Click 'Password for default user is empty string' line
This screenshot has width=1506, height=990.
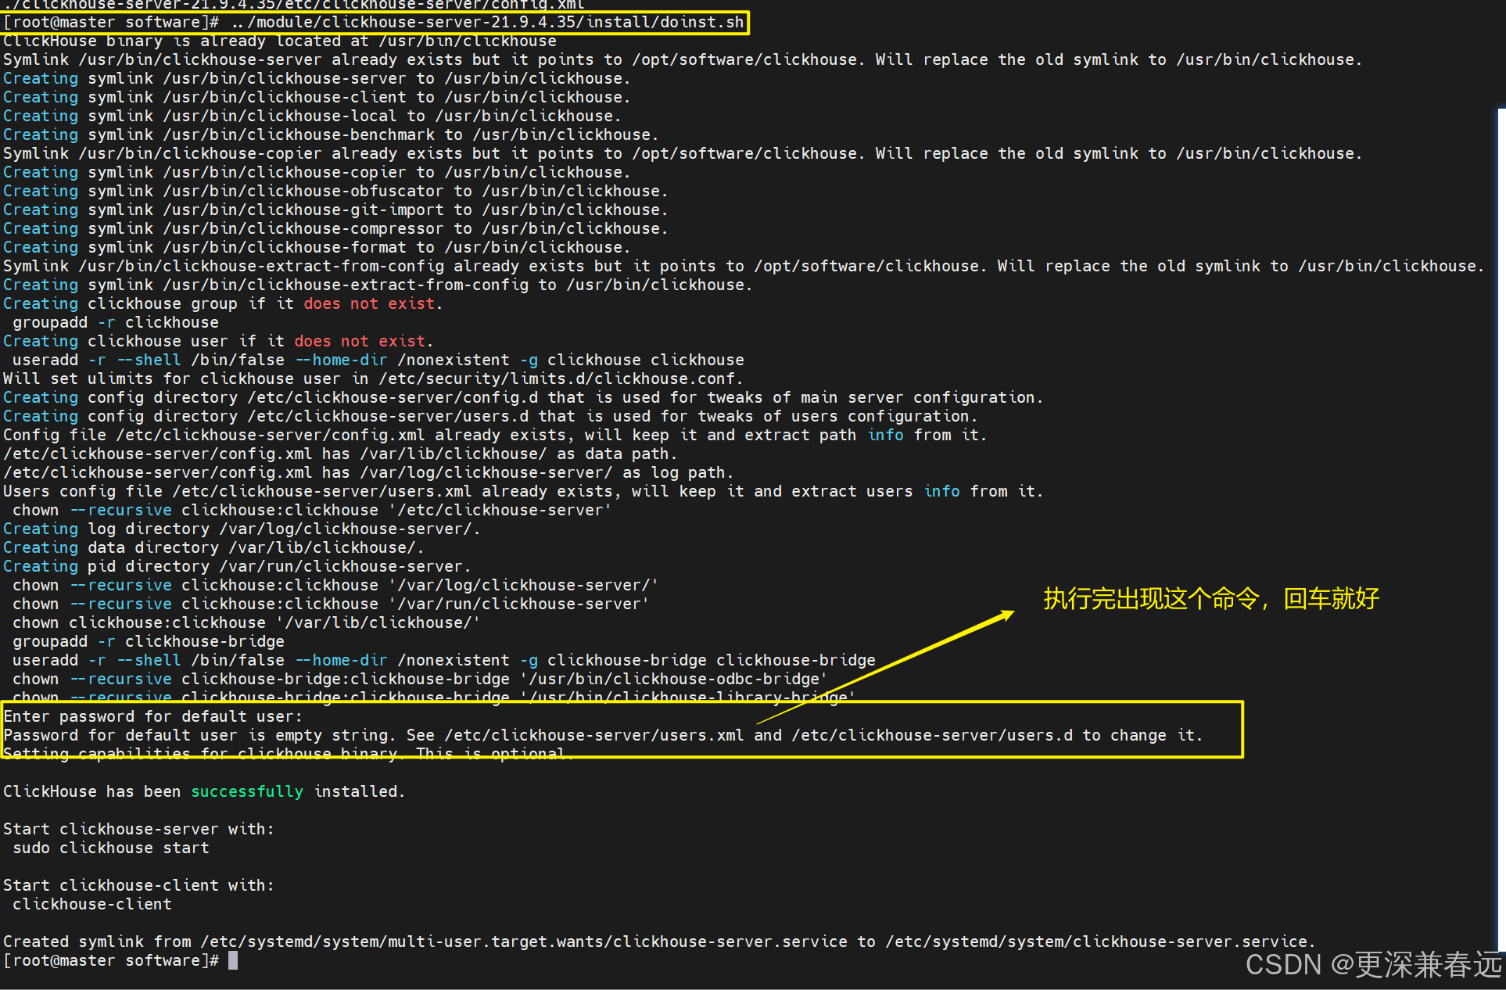point(603,735)
